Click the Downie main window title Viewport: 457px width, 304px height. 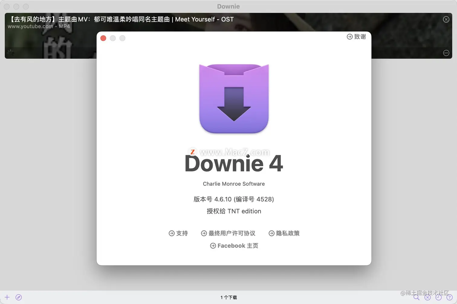click(x=228, y=6)
